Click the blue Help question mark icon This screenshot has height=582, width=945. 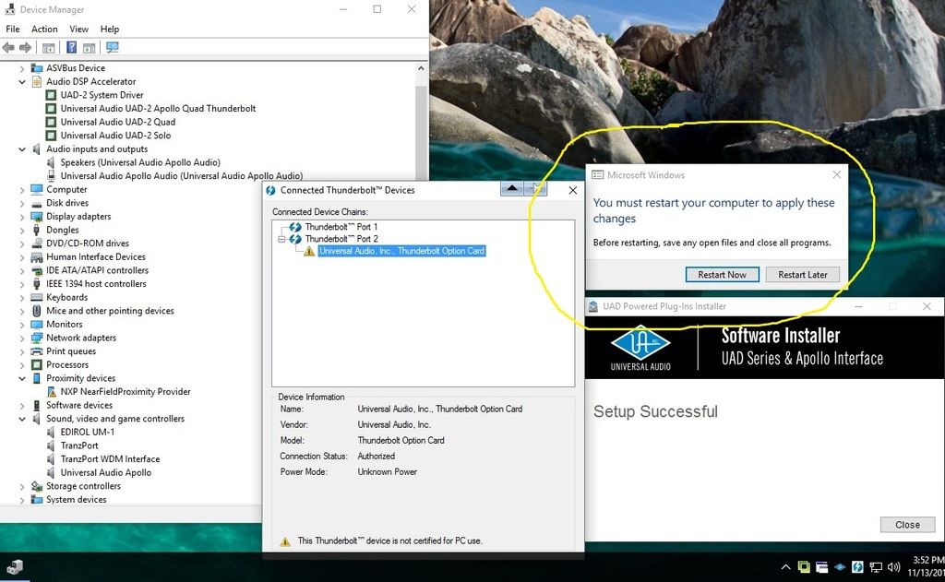click(x=71, y=48)
